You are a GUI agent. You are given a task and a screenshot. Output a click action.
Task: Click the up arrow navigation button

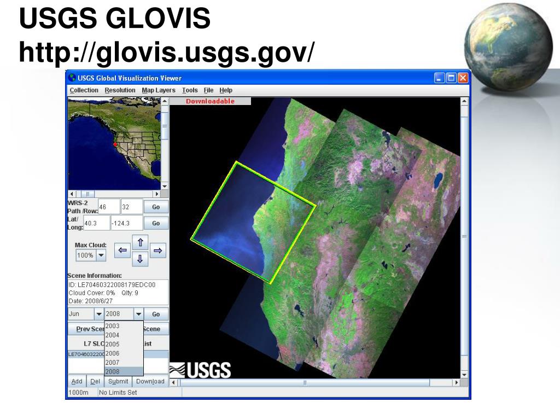tap(140, 242)
